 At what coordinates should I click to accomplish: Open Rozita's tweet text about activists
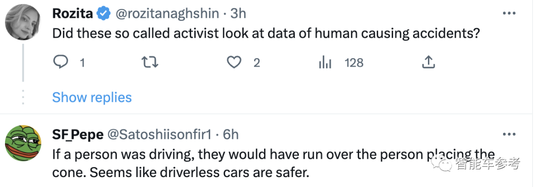click(x=266, y=33)
